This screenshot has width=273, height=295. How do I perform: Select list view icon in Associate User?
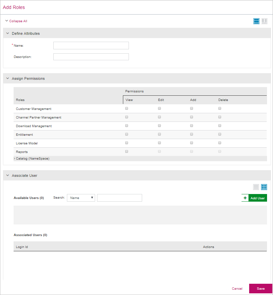[x=256, y=187]
